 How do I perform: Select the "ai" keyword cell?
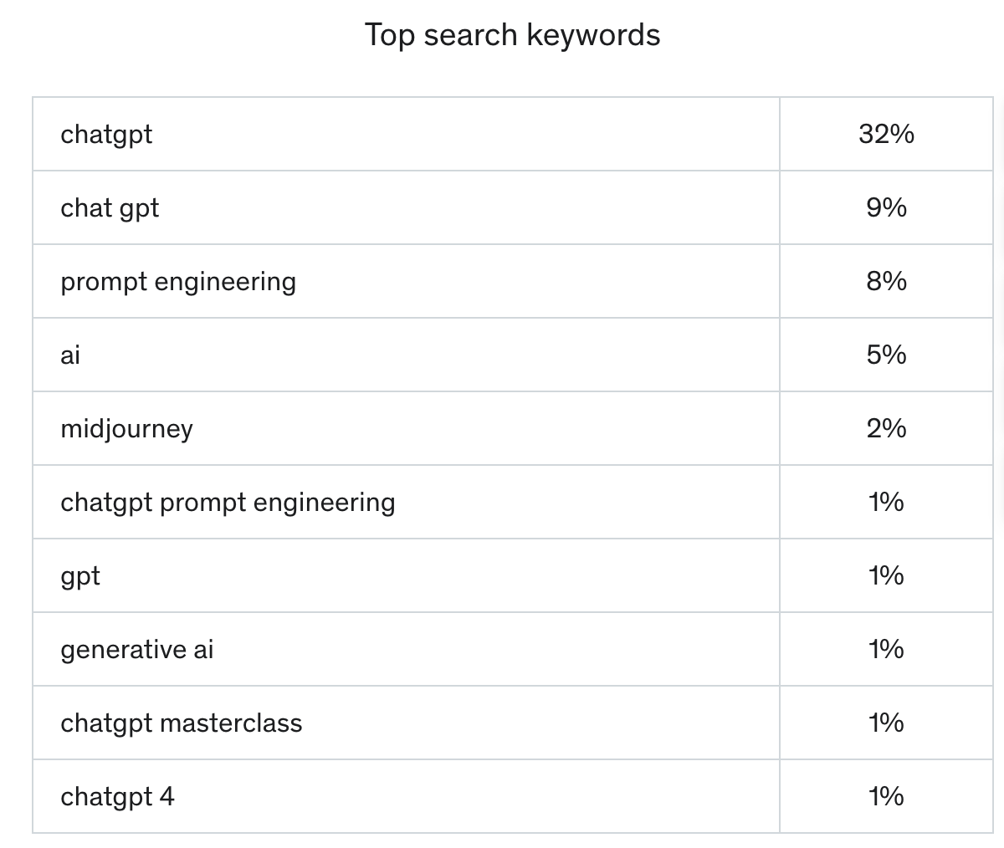70,355
